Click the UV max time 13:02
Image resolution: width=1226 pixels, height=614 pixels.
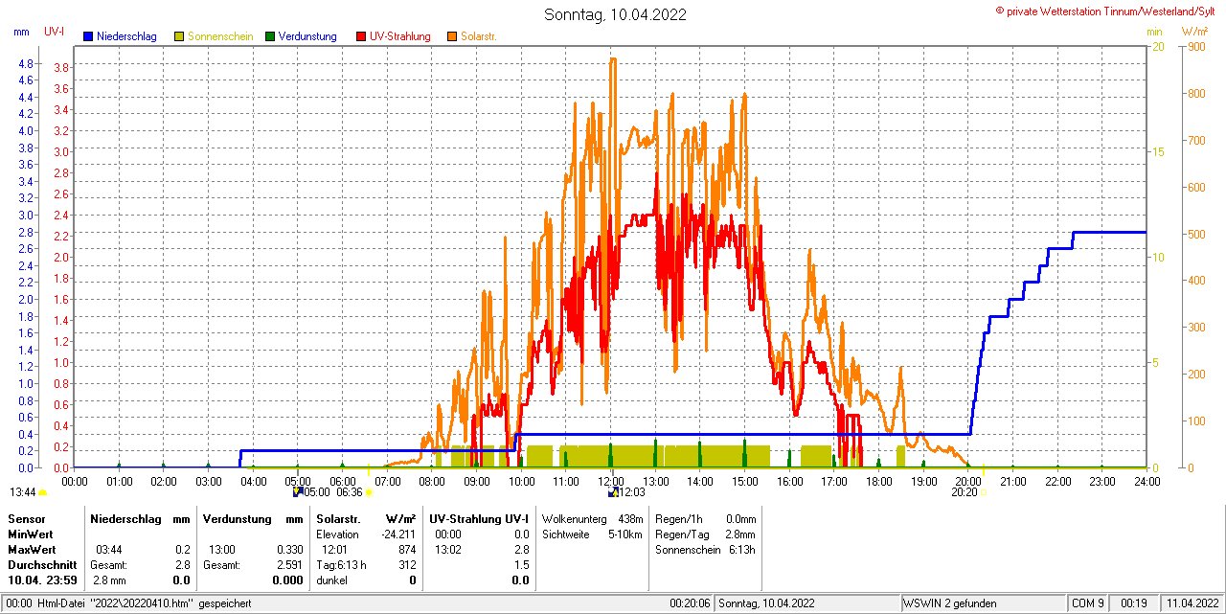coord(448,550)
